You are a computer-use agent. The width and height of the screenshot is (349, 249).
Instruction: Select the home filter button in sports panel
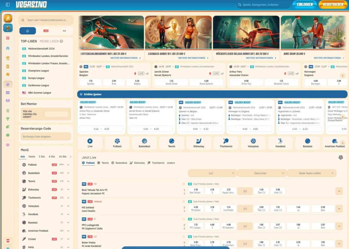tap(28, 31)
